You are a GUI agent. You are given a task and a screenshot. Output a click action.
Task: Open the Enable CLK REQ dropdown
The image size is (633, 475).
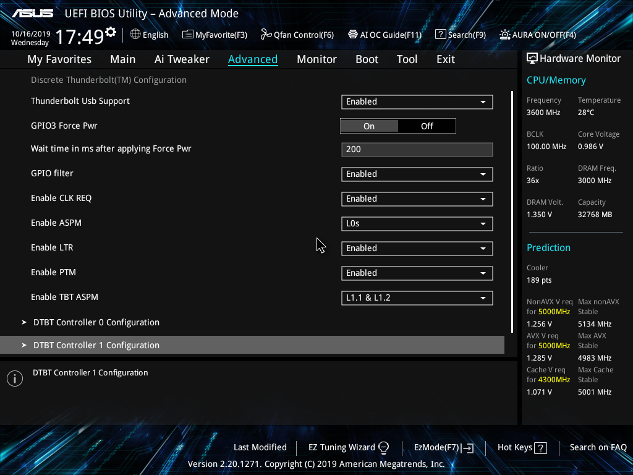click(x=417, y=199)
